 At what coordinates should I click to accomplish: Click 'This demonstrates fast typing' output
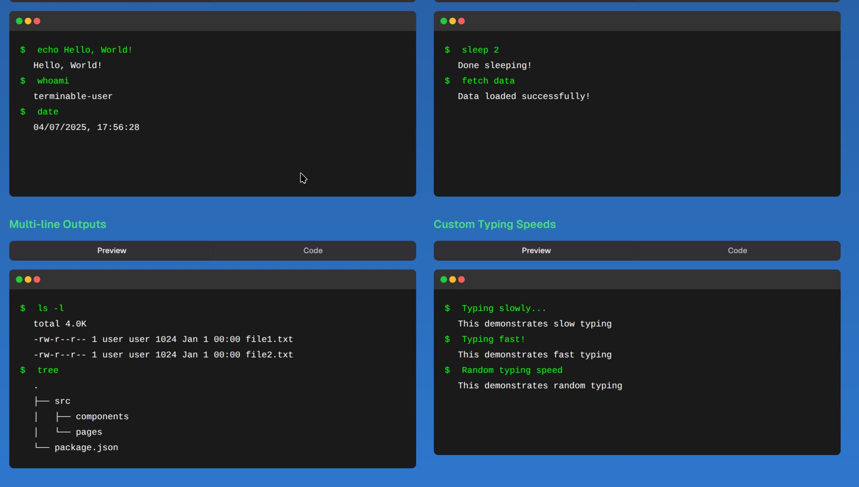pyautogui.click(x=535, y=355)
